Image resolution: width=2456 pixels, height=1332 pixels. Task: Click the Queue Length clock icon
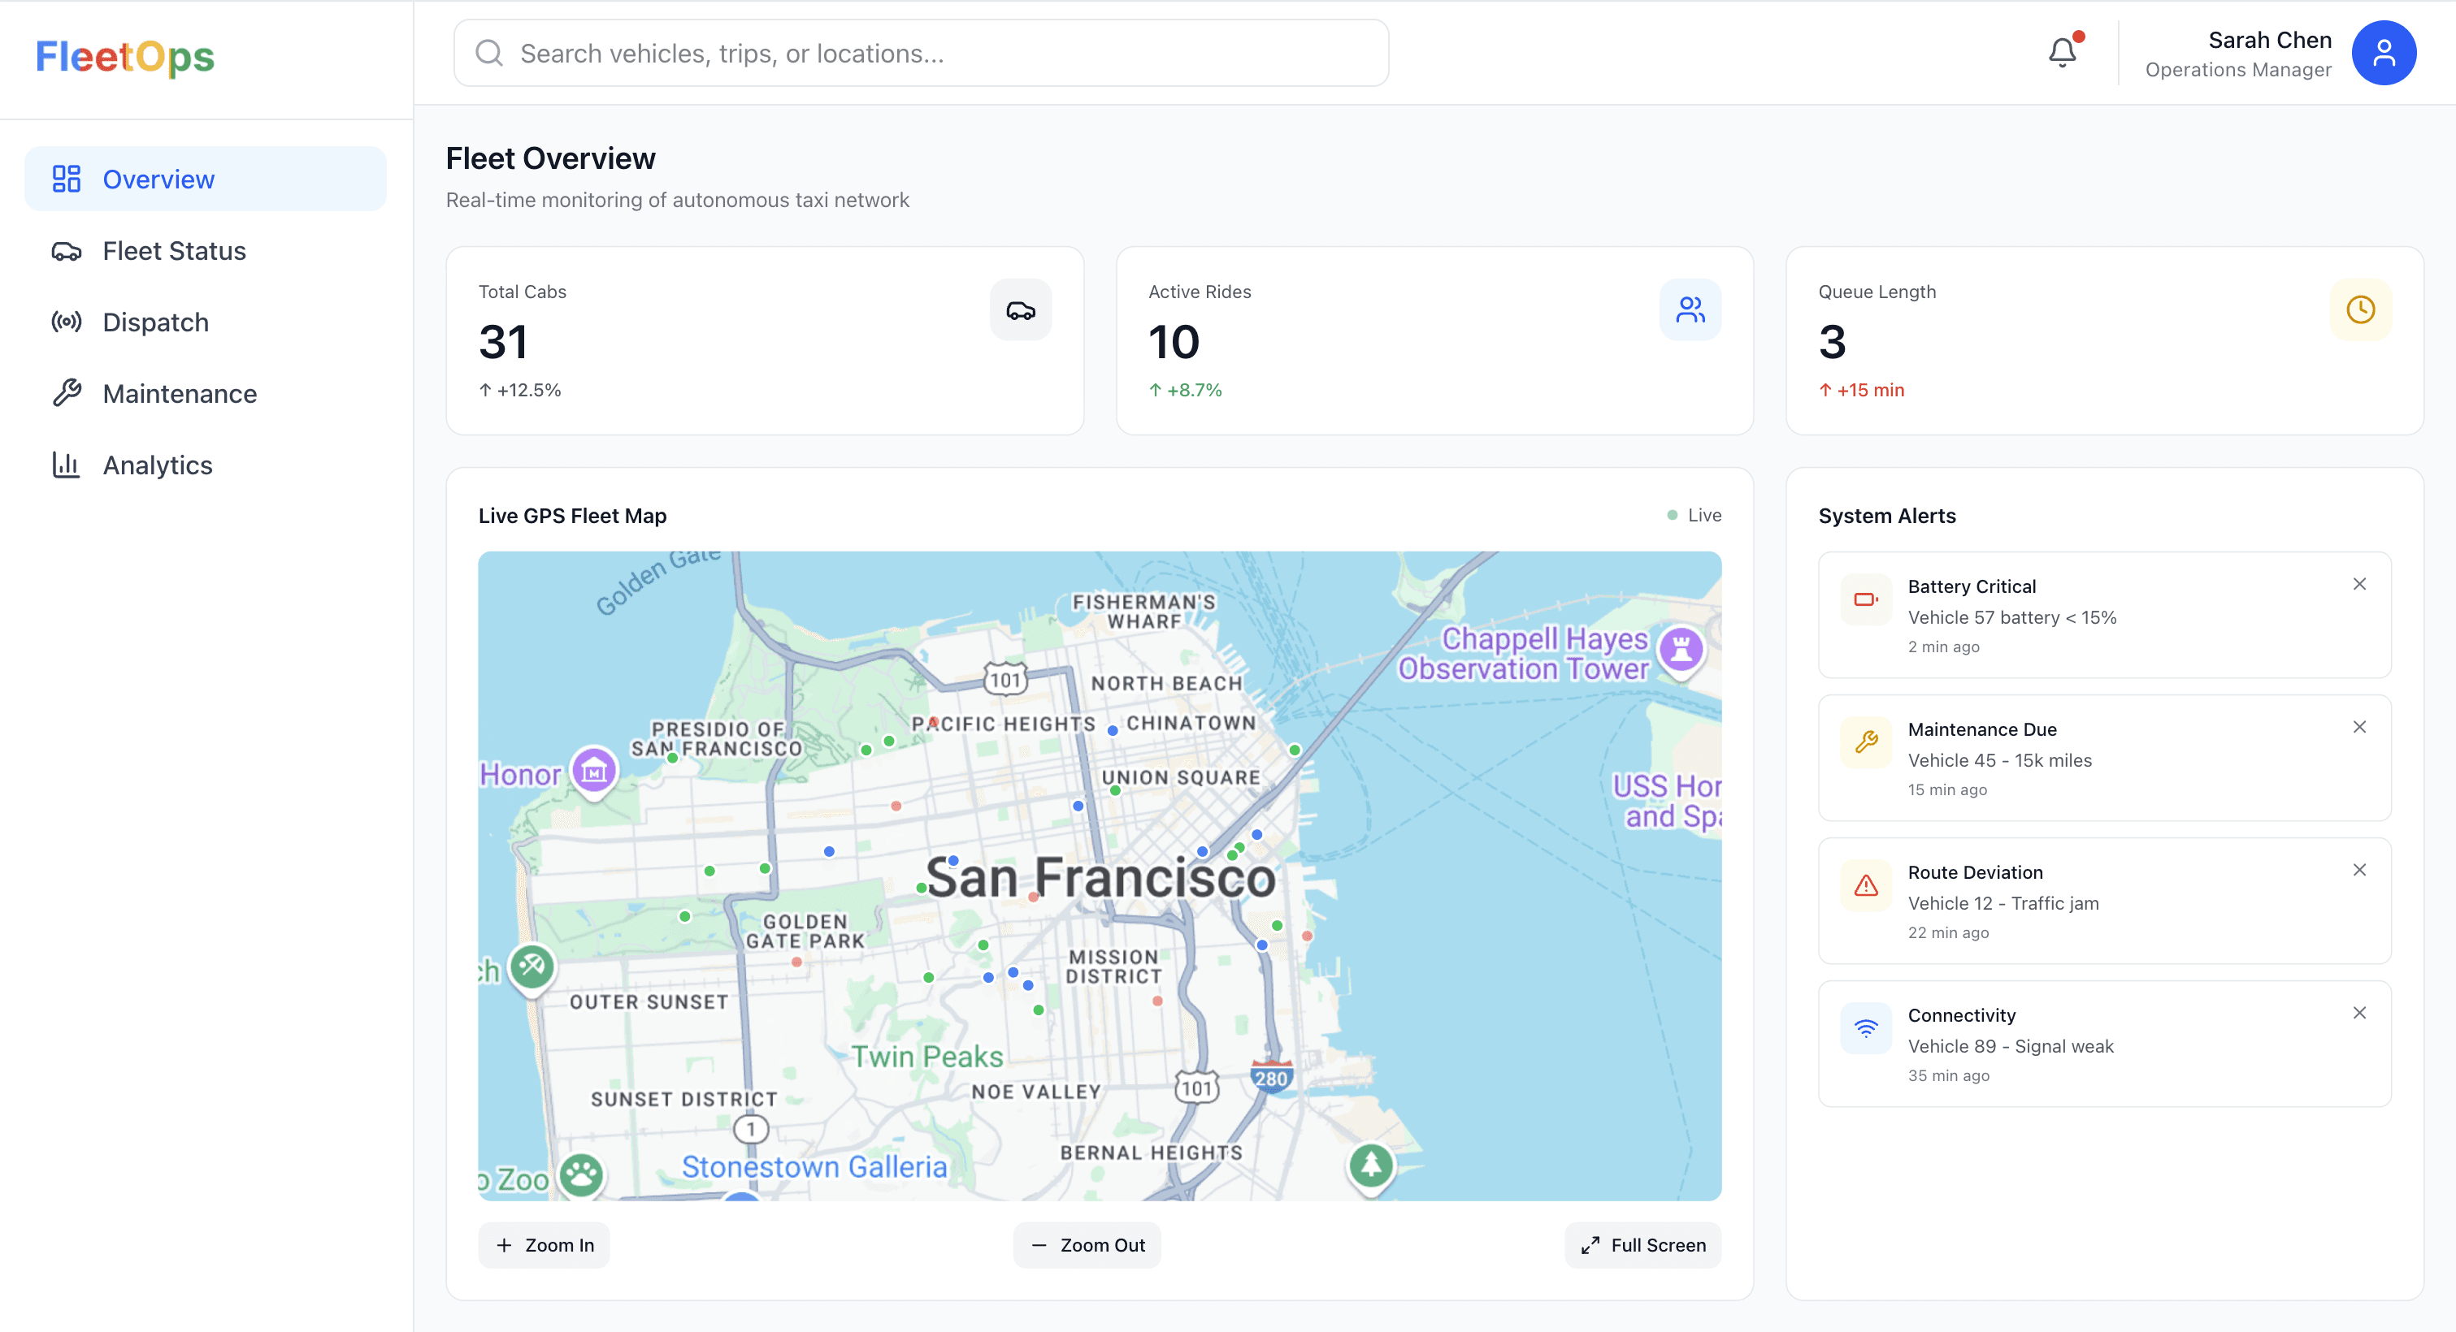click(x=2360, y=309)
